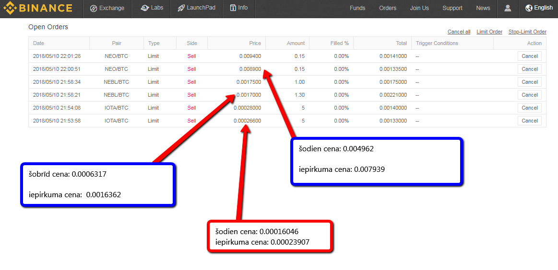Screen dimensions: 558x270
Task: Click NEO/BTC pair in 22:01:28 row
Action: click(117, 56)
